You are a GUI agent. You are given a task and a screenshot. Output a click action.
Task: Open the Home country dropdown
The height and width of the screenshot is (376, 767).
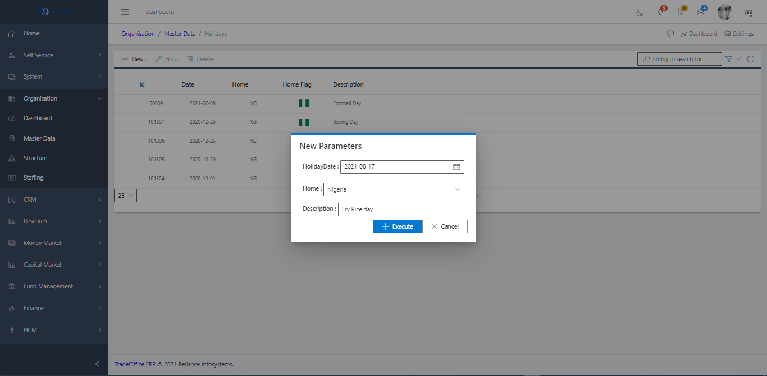click(x=394, y=189)
